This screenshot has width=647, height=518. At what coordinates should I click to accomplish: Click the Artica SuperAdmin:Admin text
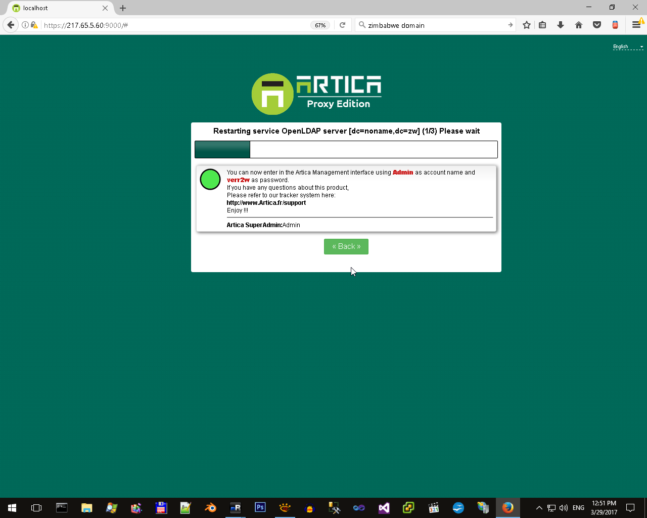coord(263,225)
